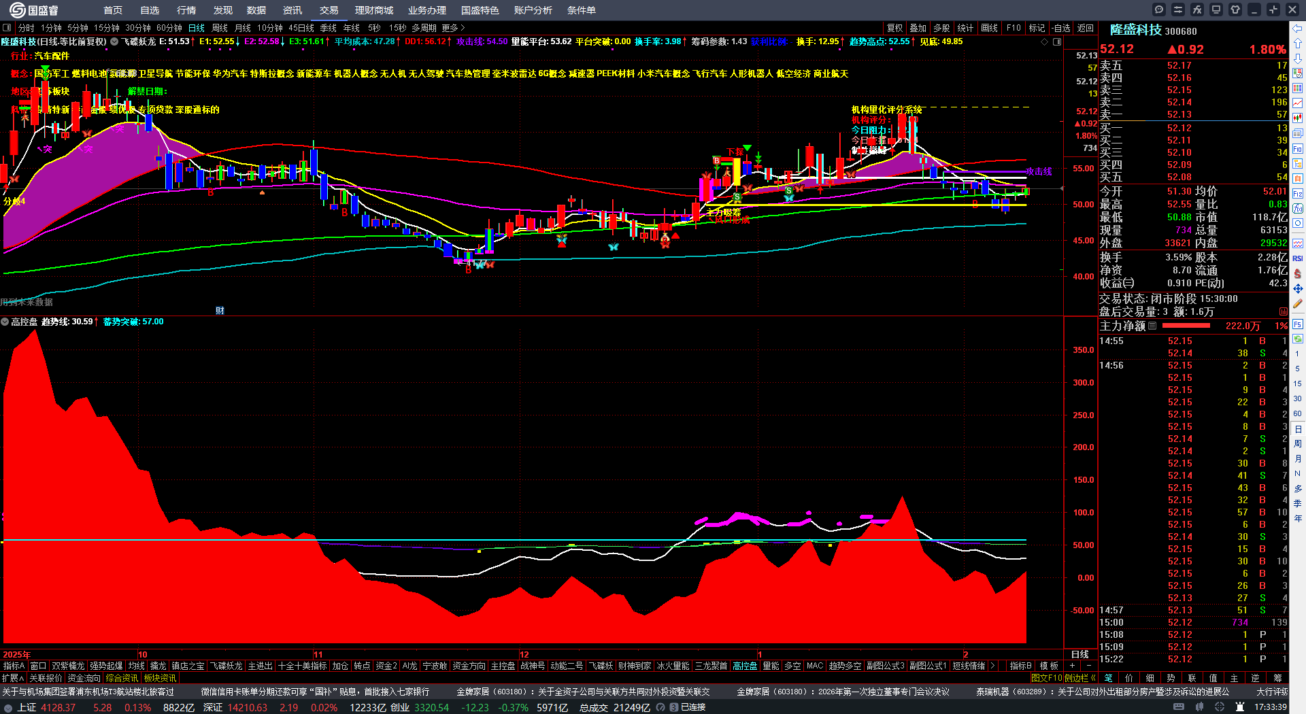Screen dimensions: 1306x714
Task: Click the 画线 draw line button
Action: (x=990, y=28)
